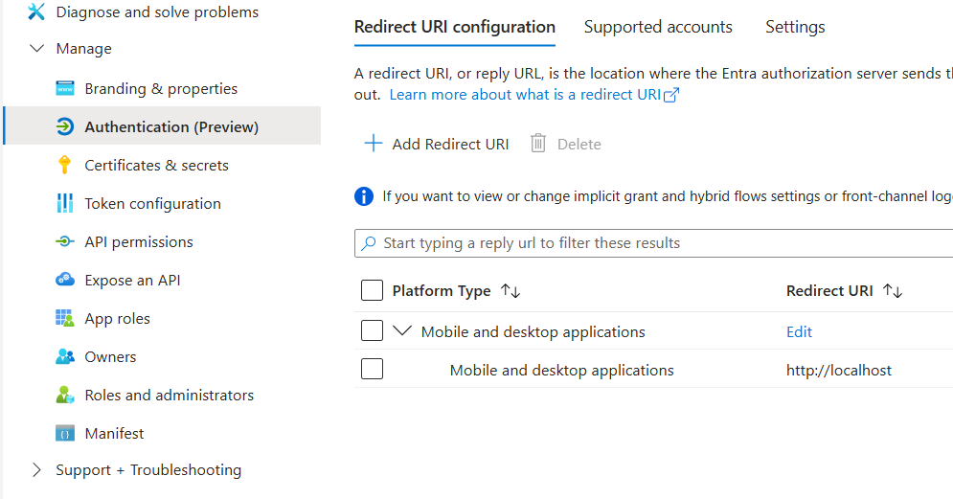953x499 pixels.
Task: Click the Roles and administrators icon
Action: (65, 395)
